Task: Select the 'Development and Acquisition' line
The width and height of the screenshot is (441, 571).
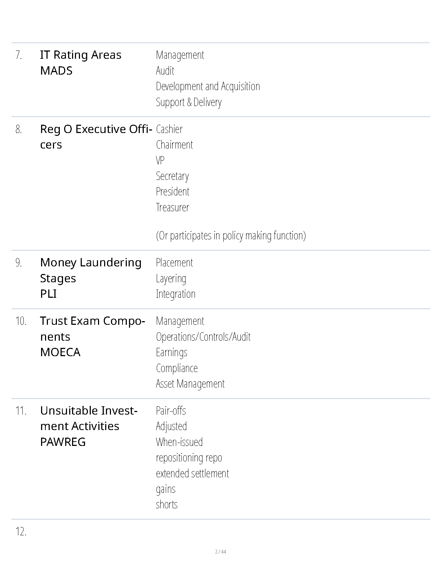Action: click(x=208, y=87)
